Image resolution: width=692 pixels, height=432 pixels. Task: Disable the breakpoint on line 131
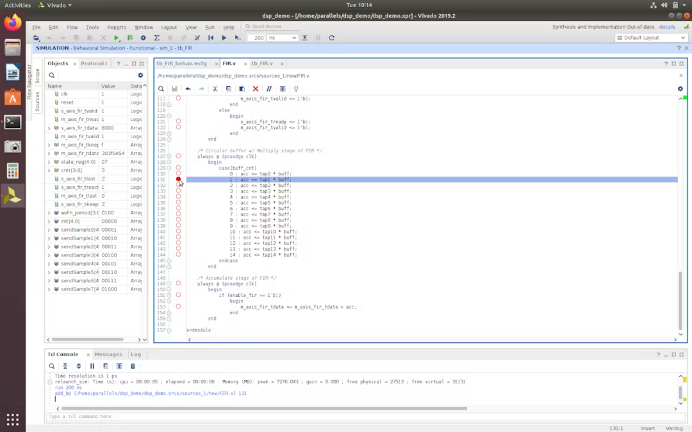point(178,180)
